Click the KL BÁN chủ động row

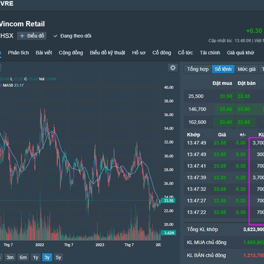224,255
